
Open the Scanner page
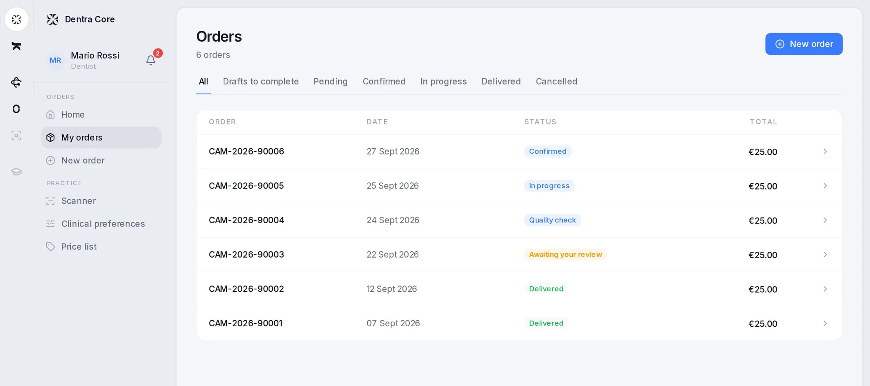(101, 201)
